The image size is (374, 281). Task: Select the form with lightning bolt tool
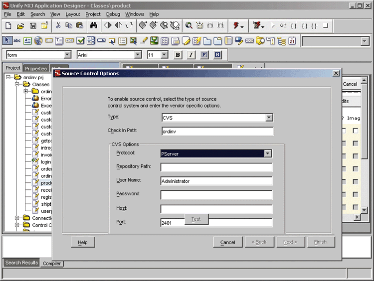click(196, 41)
